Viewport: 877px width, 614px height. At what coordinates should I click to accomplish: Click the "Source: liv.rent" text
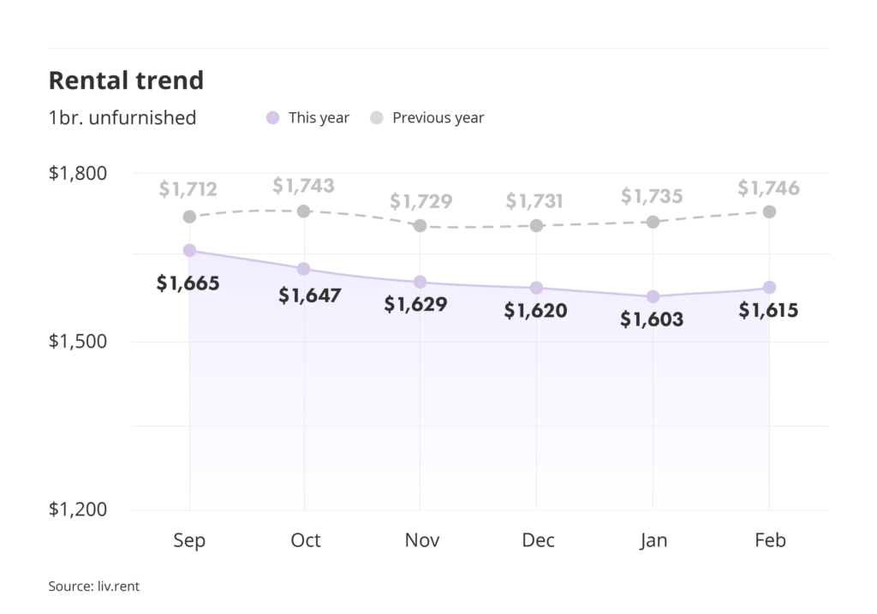click(x=93, y=587)
